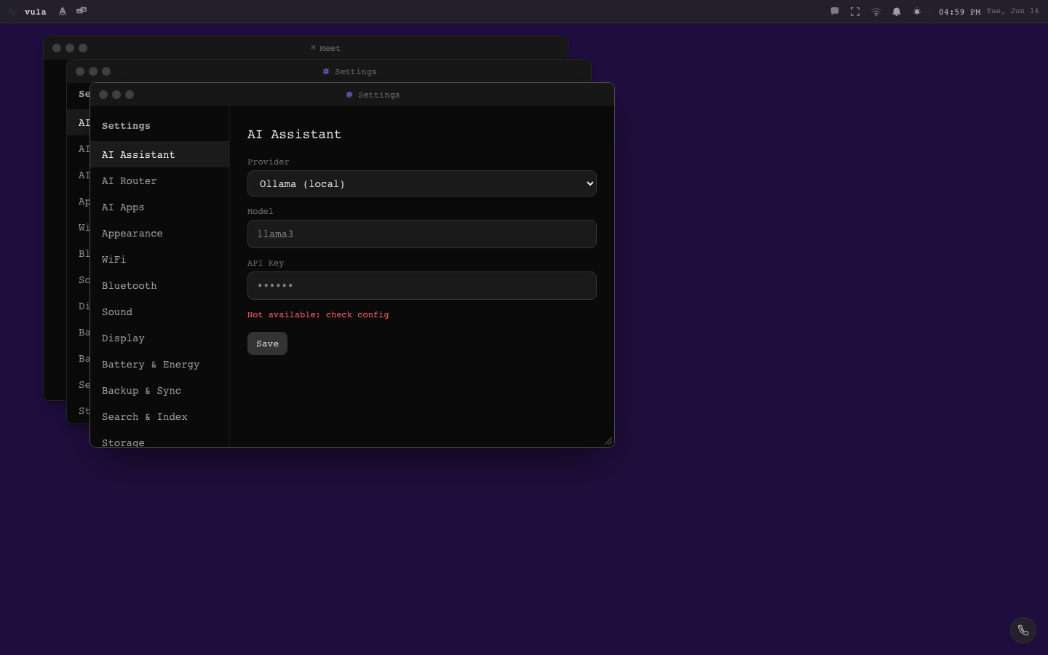Click the 04:59 PM clock
1048x655 pixels.
pos(959,12)
